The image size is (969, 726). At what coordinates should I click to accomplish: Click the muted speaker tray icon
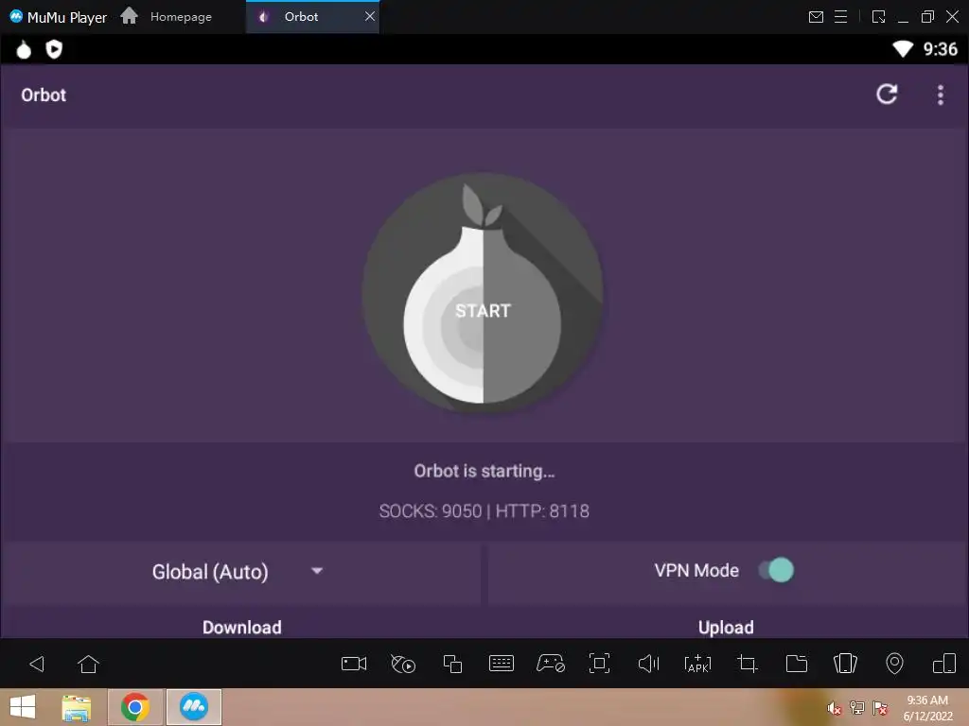(835, 708)
